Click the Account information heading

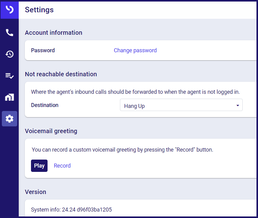click(x=53, y=33)
